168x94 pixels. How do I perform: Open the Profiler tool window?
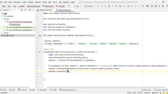53,90
